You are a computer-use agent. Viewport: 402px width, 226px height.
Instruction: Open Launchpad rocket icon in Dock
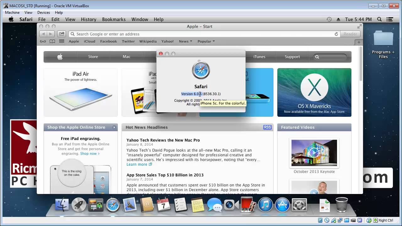(x=79, y=205)
